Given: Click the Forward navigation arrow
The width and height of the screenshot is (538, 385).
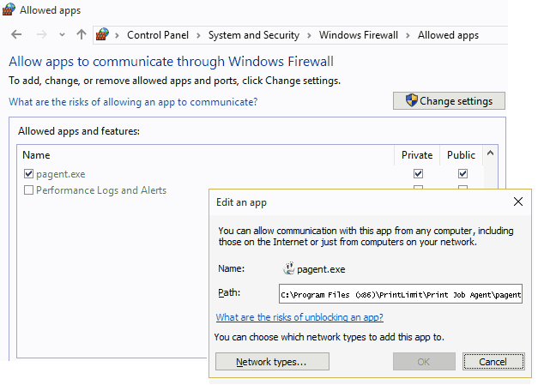Looking at the screenshot, I should coord(41,34).
